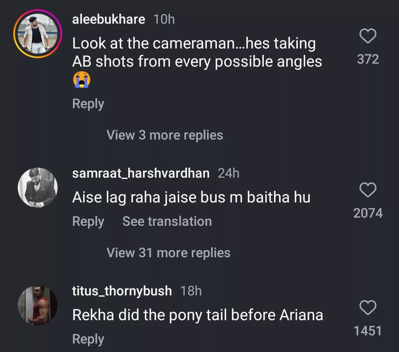Reply to samraat_harshvardhan's comment
Viewport: 399px width, 352px height.
point(88,221)
